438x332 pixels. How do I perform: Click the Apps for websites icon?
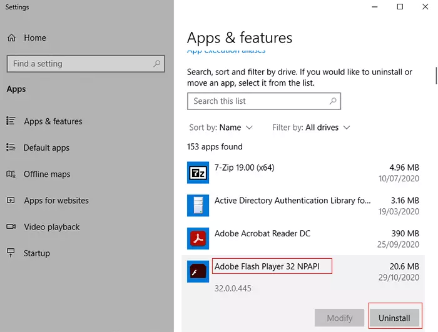click(x=11, y=200)
